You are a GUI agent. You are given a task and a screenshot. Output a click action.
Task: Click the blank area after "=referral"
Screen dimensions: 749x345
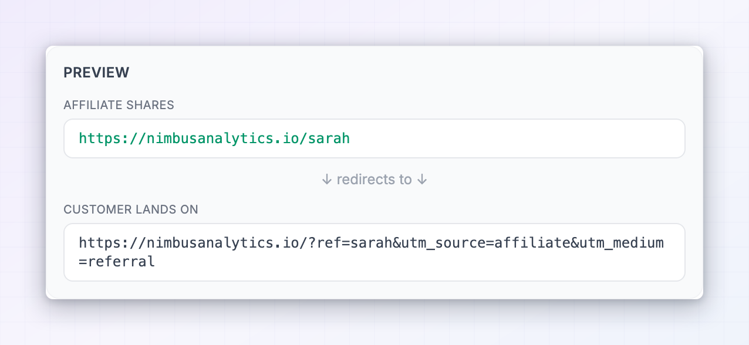(x=411, y=262)
